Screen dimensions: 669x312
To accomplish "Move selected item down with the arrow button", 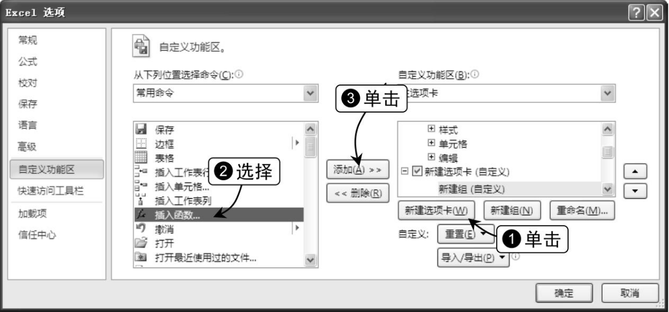I will tap(635, 191).
